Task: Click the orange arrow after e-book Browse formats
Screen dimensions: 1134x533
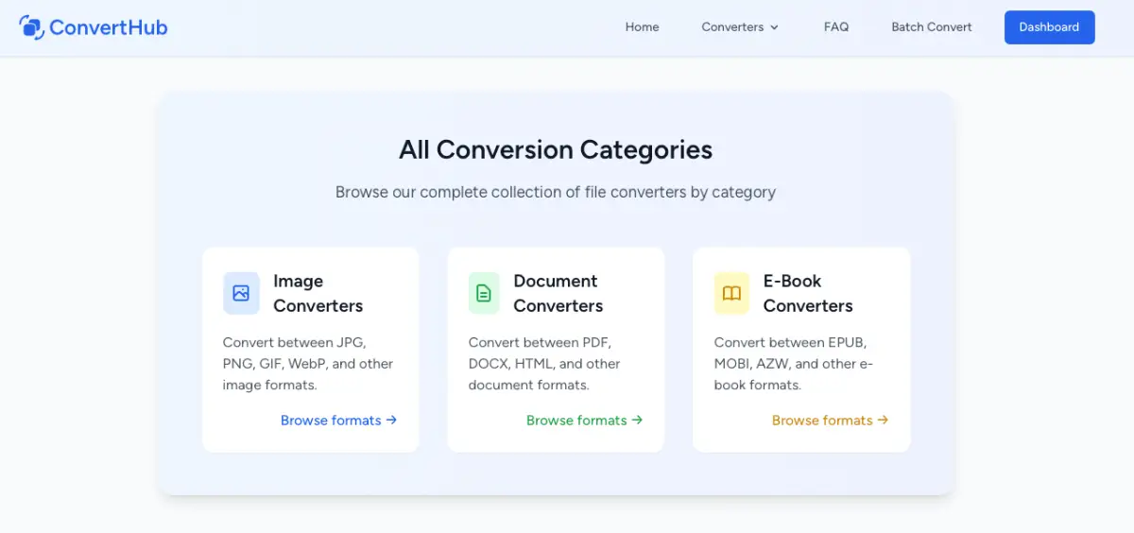Action: pos(883,421)
